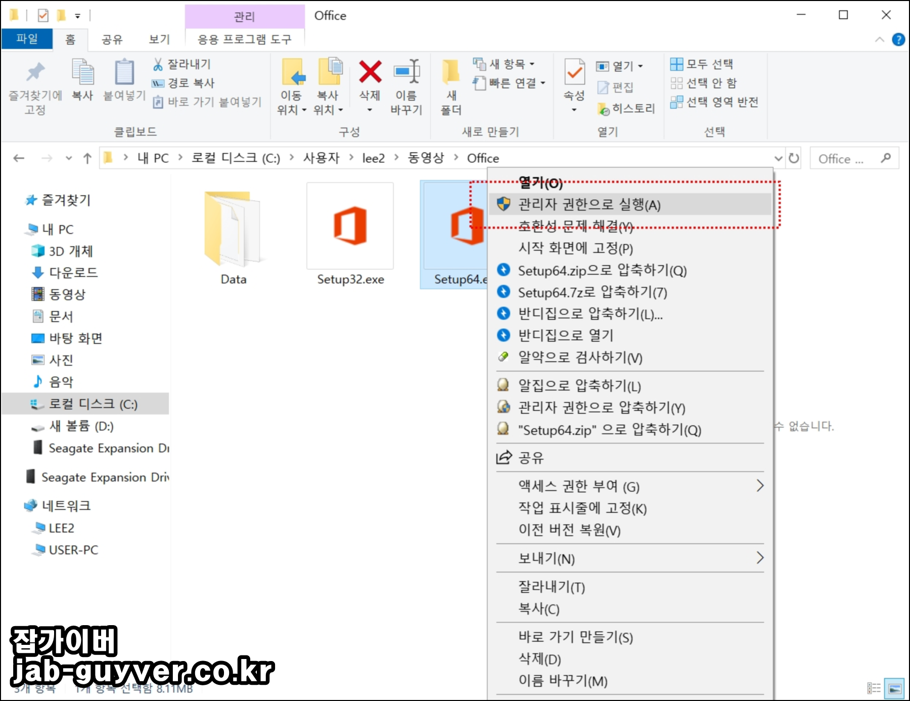This screenshot has width=910, height=701.
Task: Click Edit (편집) in ribbon
Action: click(615, 87)
